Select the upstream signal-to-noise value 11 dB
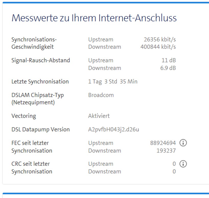The width and height of the screenshot is (209, 198). tap(169, 61)
